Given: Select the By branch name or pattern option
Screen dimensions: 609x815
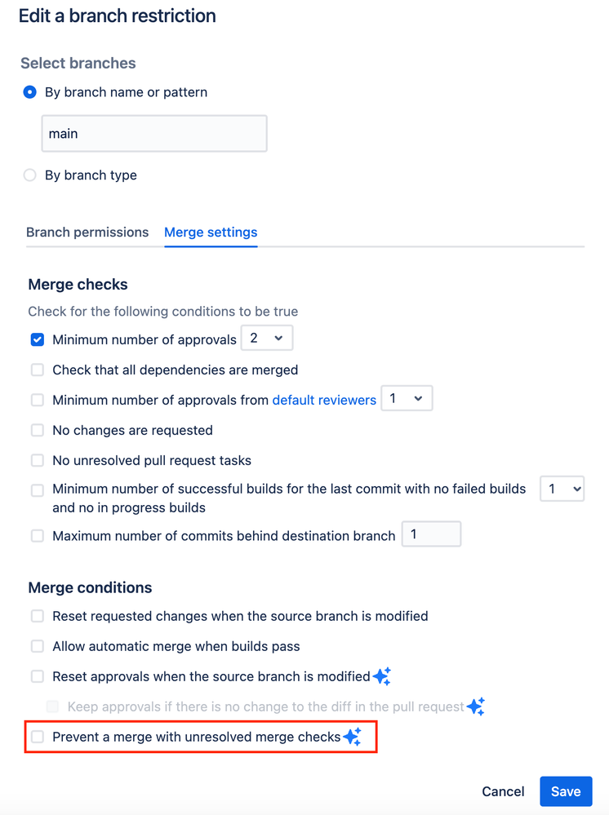Looking at the screenshot, I should (x=30, y=92).
